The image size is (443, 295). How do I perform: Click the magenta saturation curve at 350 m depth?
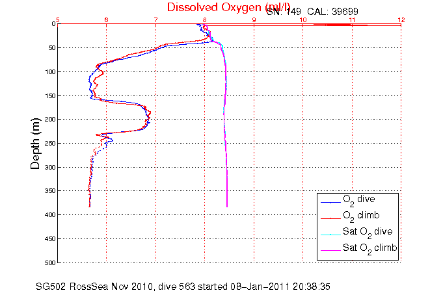pyautogui.click(x=227, y=191)
